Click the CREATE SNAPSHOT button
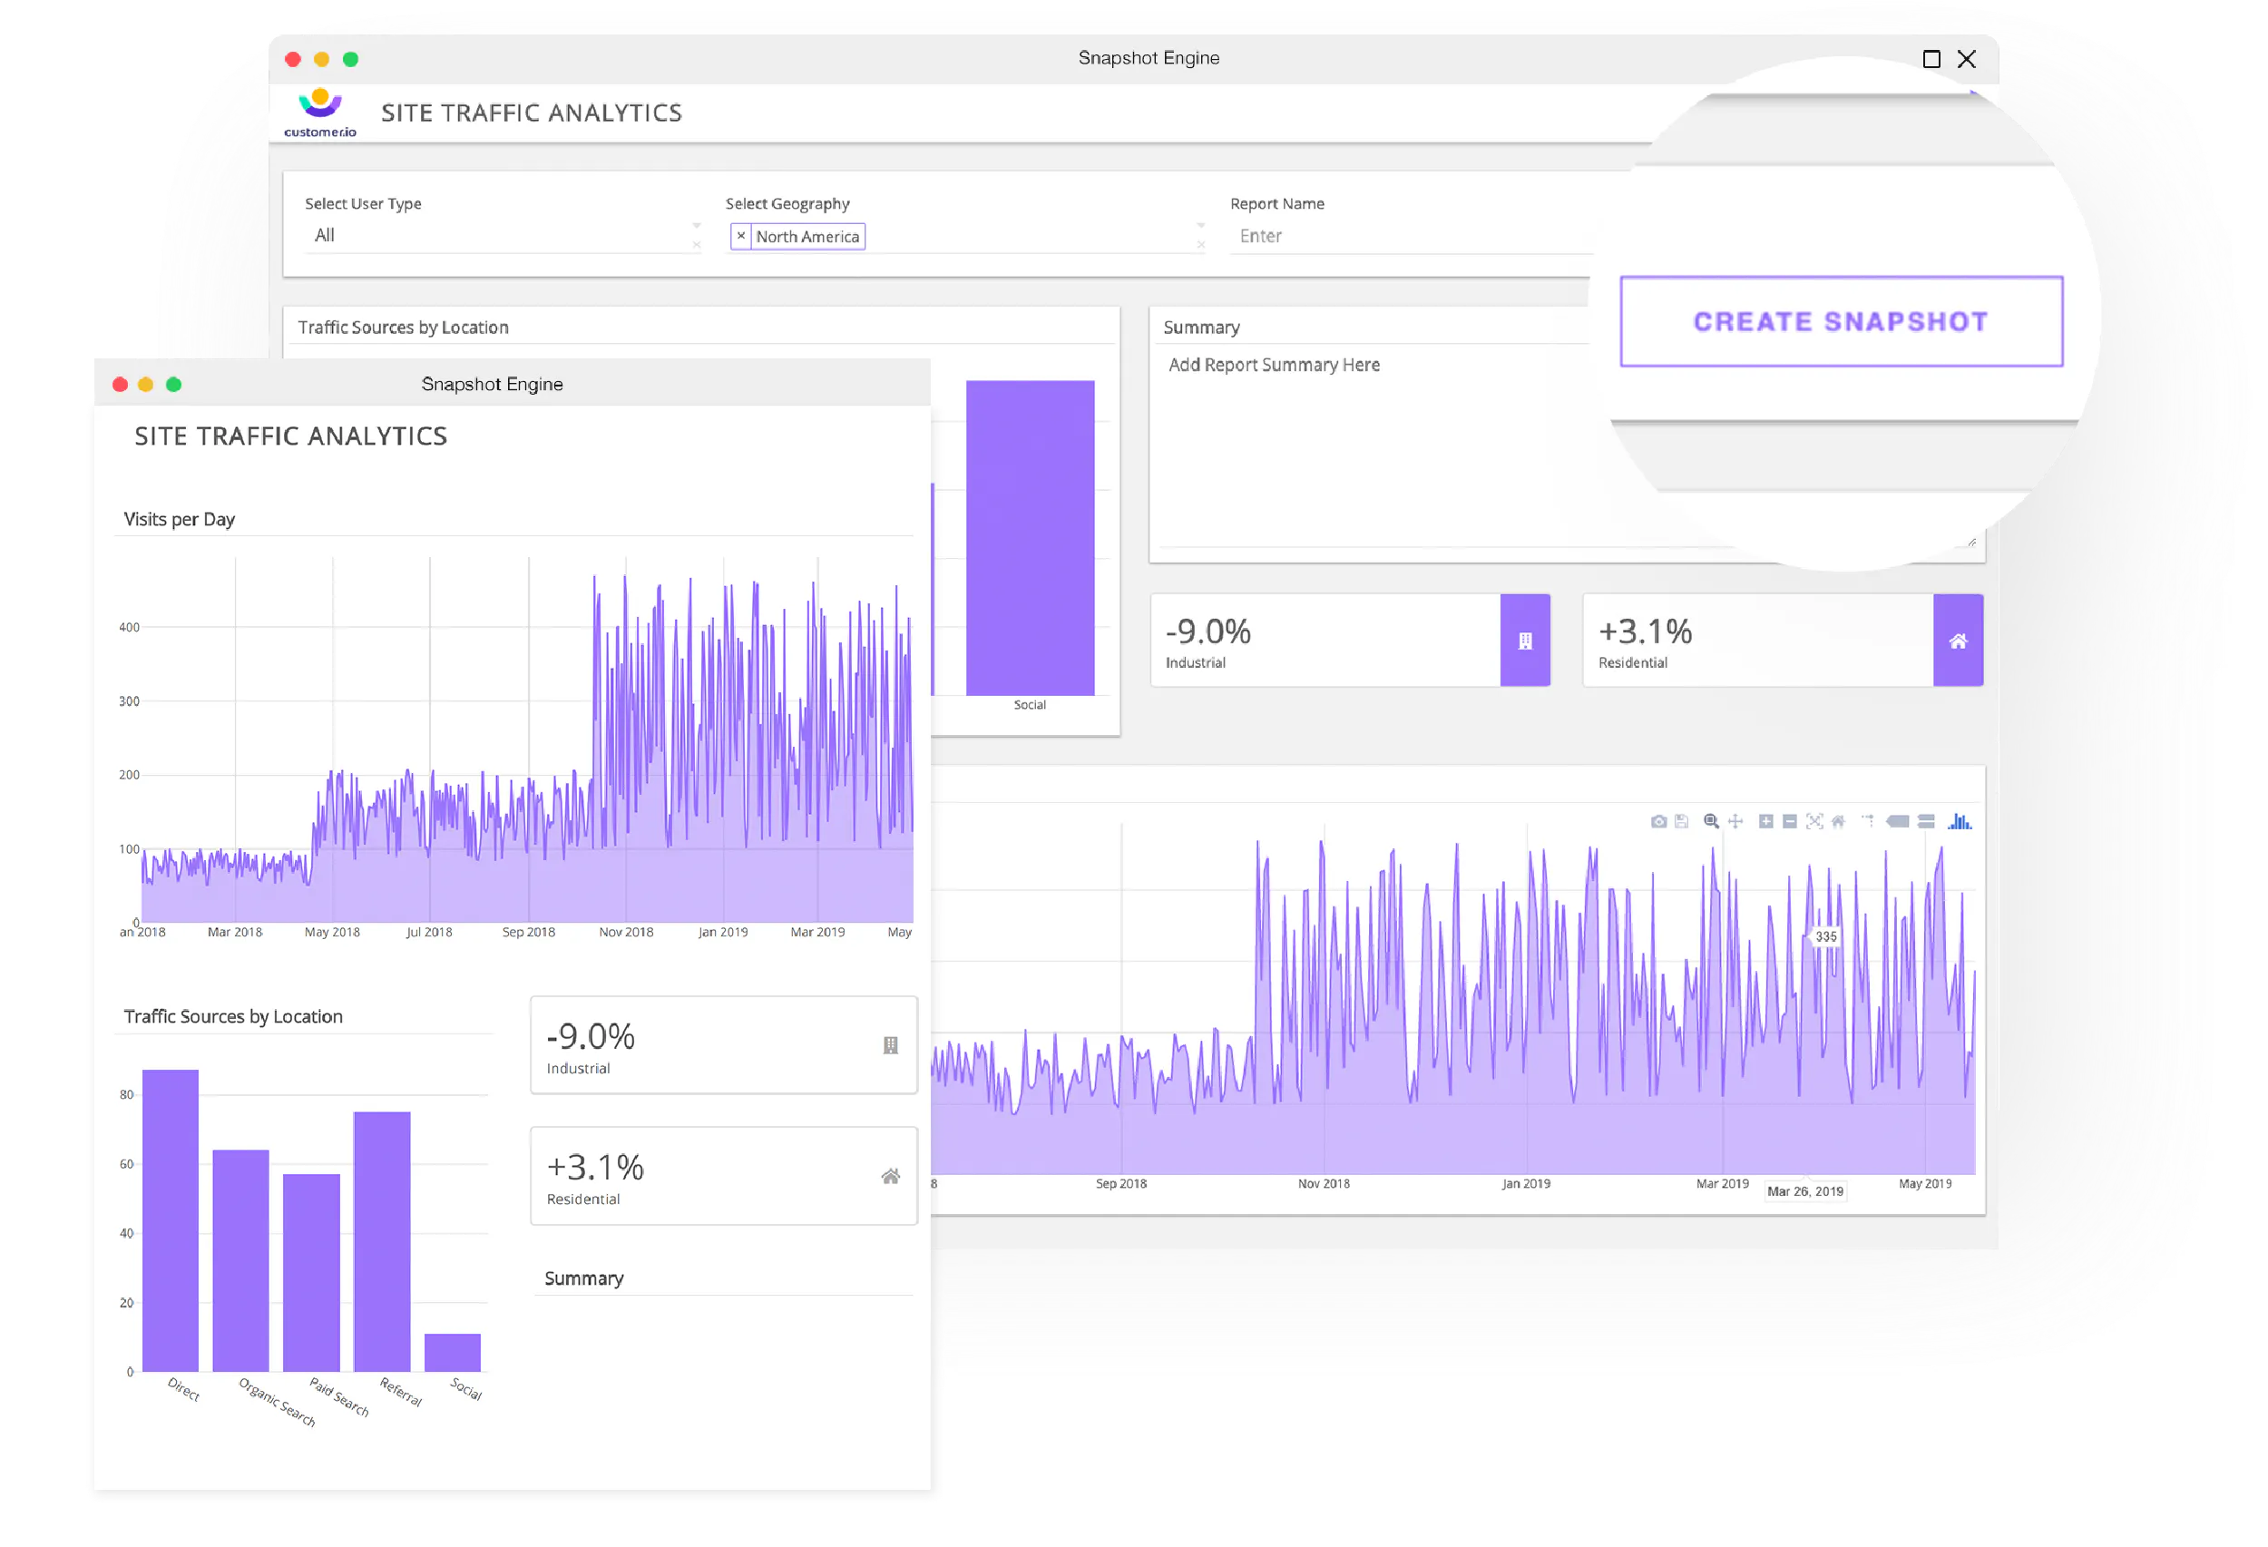Image resolution: width=2268 pixels, height=1547 pixels. tap(1841, 322)
